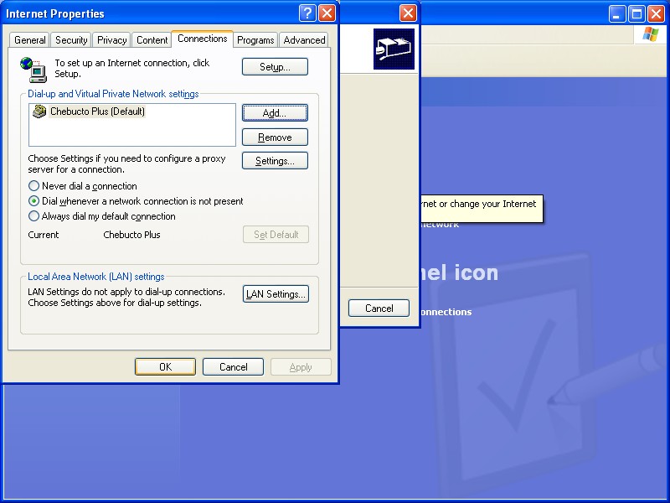Select Dial whenever a network connection is not present
The width and height of the screenshot is (670, 503).
coord(34,201)
